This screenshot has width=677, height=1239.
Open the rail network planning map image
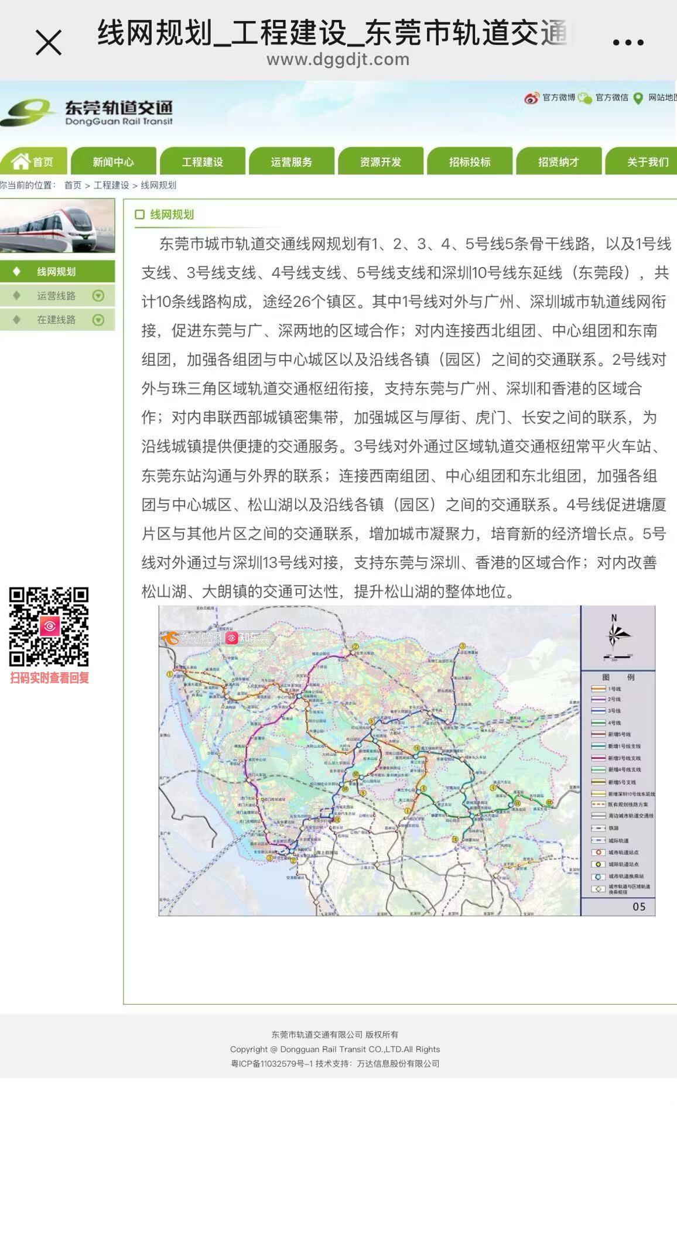coord(406,761)
